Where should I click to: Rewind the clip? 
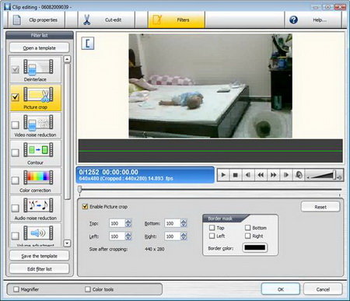click(261, 175)
